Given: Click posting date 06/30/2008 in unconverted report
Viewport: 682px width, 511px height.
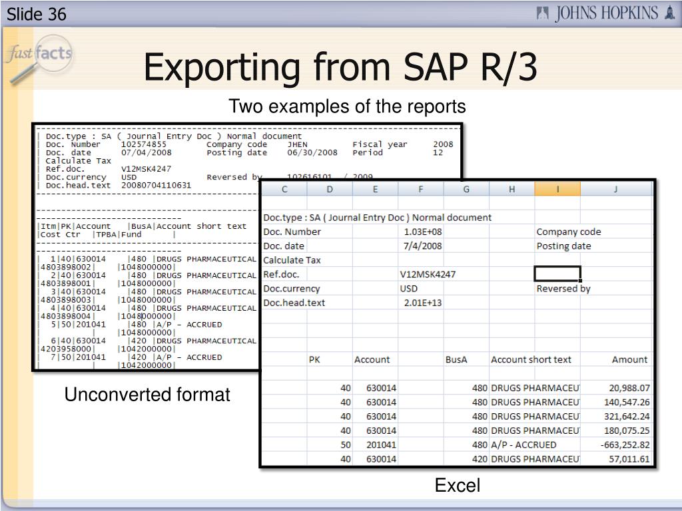Looking at the screenshot, I should [x=312, y=152].
